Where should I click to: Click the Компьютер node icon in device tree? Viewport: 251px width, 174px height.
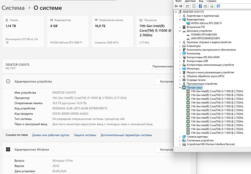[x=184, y=54]
